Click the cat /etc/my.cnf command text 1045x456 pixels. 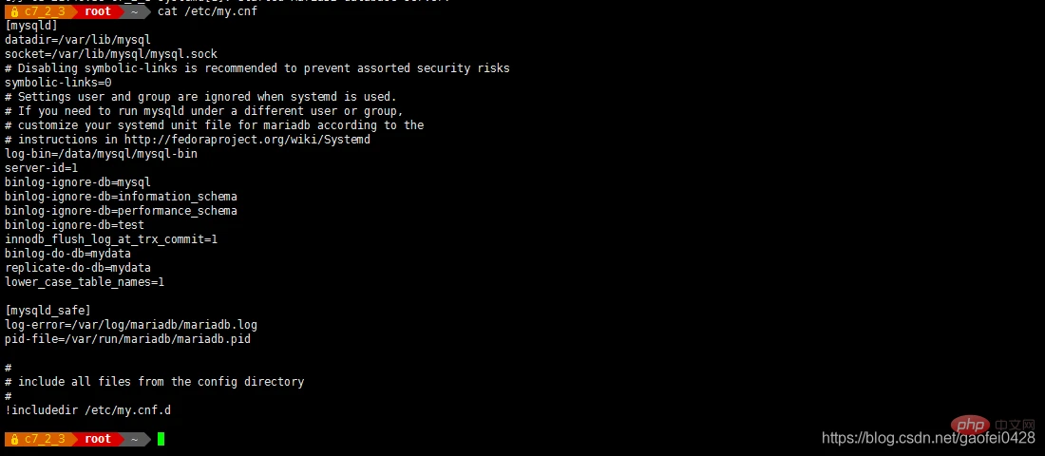[x=207, y=11]
